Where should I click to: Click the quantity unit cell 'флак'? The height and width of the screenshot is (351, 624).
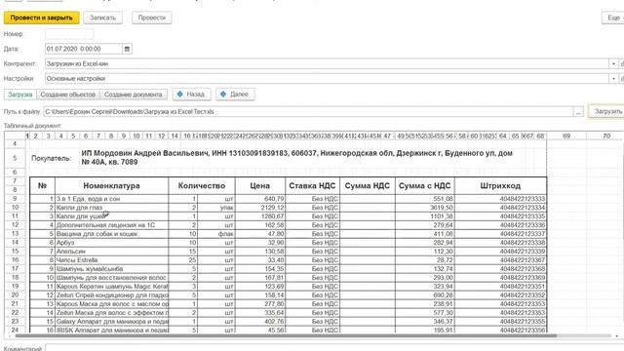coord(216,234)
